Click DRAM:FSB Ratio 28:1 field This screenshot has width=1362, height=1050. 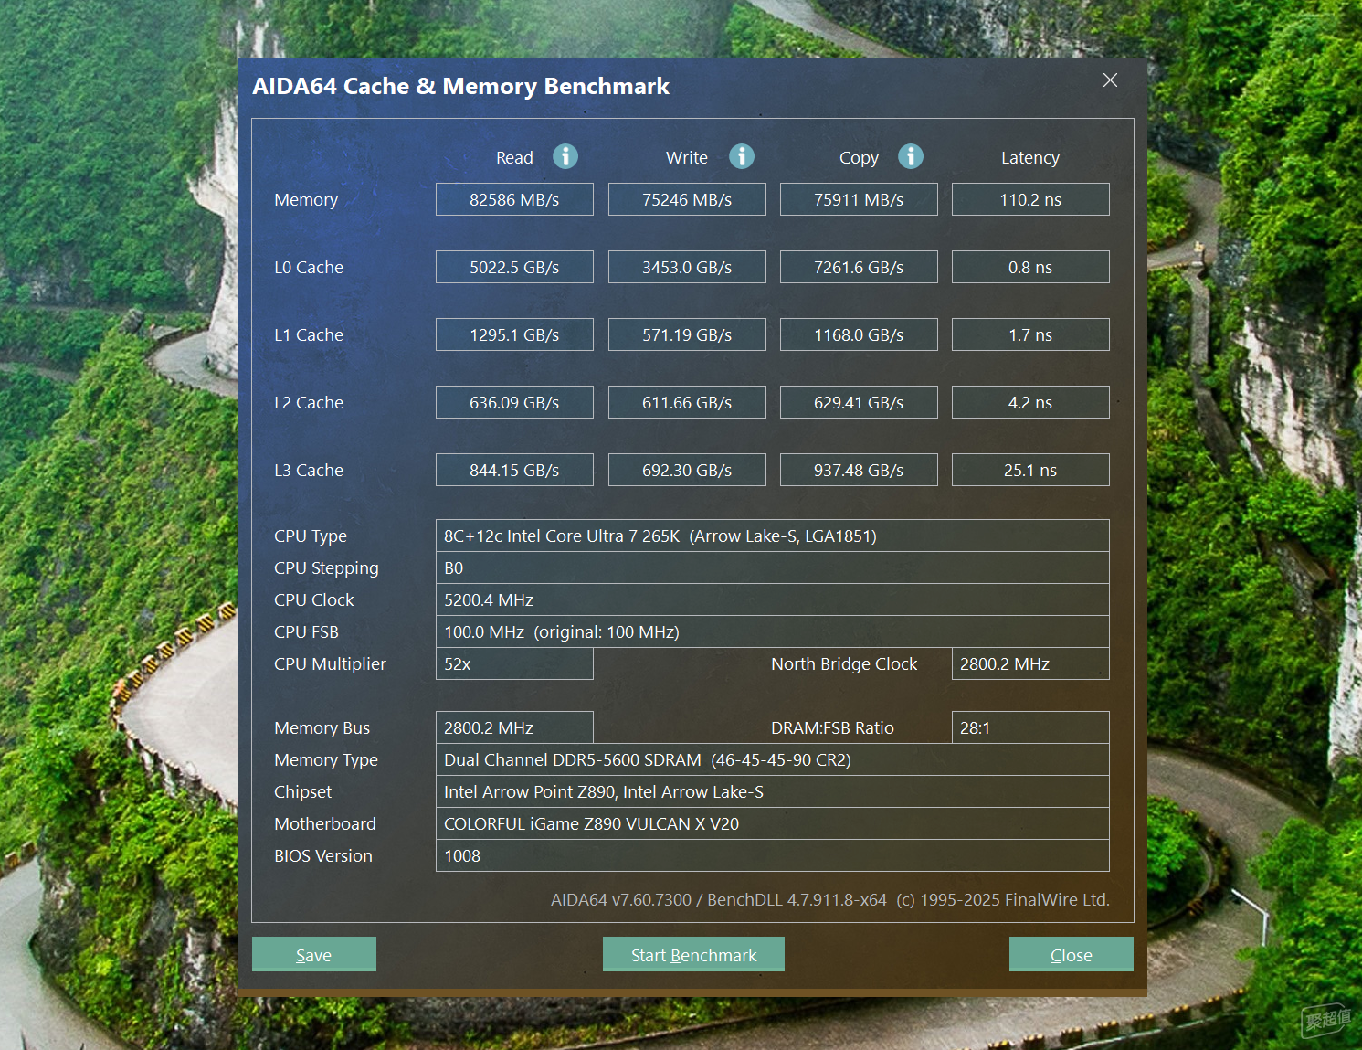1030,727
